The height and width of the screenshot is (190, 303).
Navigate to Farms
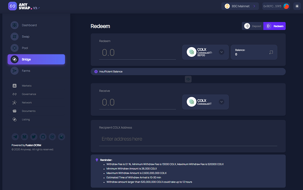[36, 71]
